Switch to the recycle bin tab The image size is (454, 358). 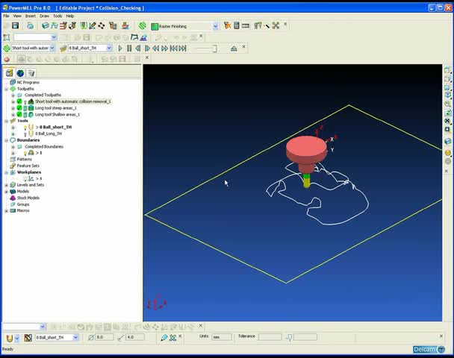tap(31, 73)
